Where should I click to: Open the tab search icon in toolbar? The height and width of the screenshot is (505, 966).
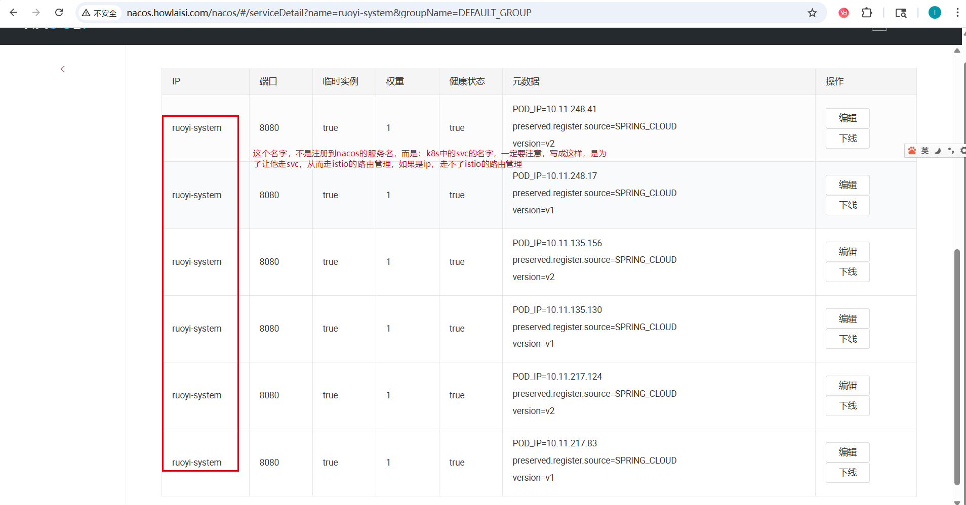[901, 13]
